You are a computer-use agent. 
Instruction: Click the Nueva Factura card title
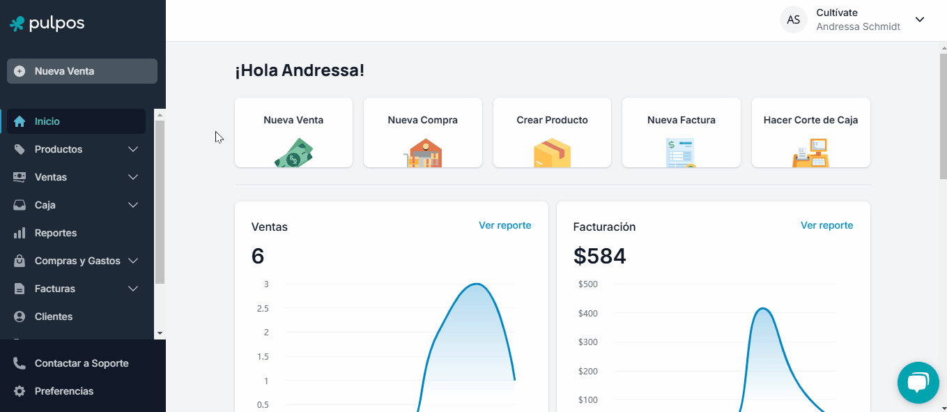[681, 120]
